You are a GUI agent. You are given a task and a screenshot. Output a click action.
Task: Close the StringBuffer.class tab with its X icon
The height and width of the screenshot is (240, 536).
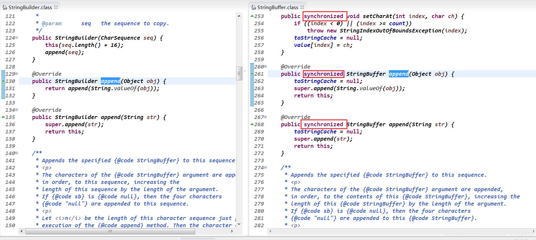tap(302, 7)
